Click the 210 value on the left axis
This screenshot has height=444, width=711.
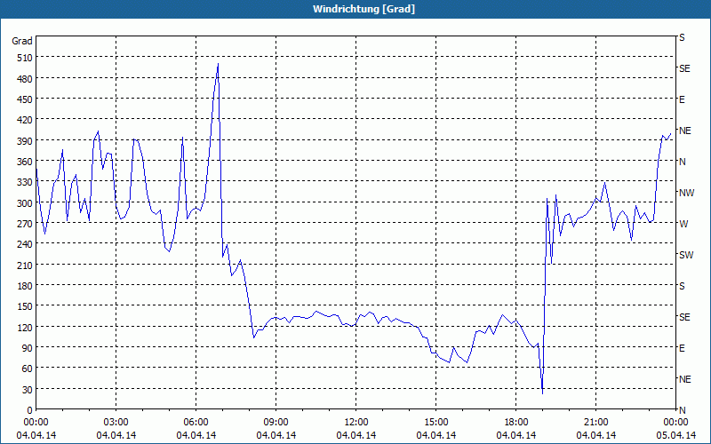(25, 265)
